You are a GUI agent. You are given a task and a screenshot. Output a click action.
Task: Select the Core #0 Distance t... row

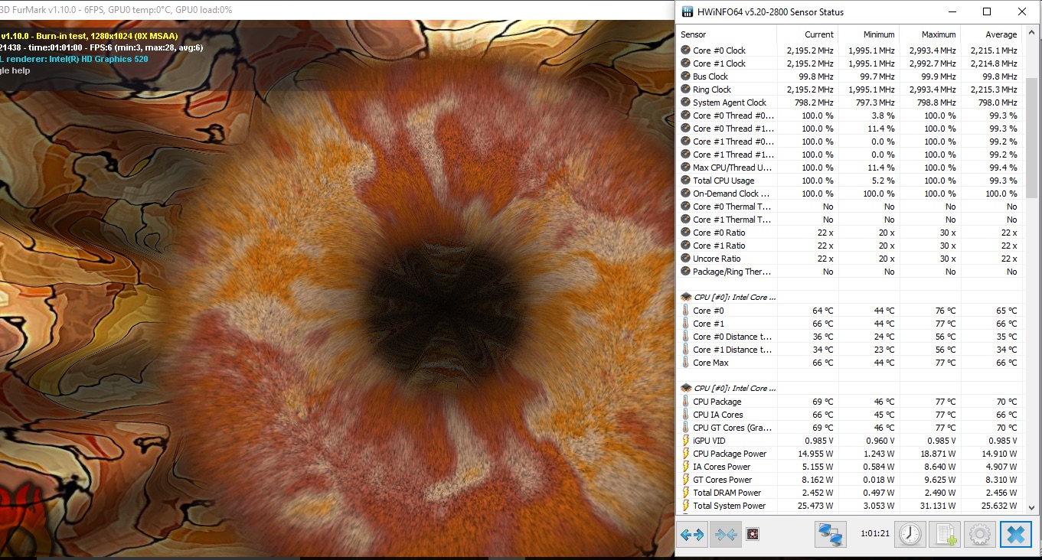click(x=849, y=337)
